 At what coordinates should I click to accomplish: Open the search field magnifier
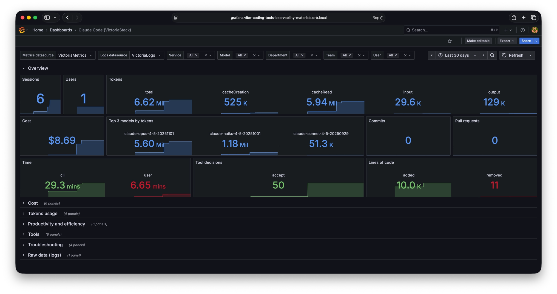click(x=408, y=30)
